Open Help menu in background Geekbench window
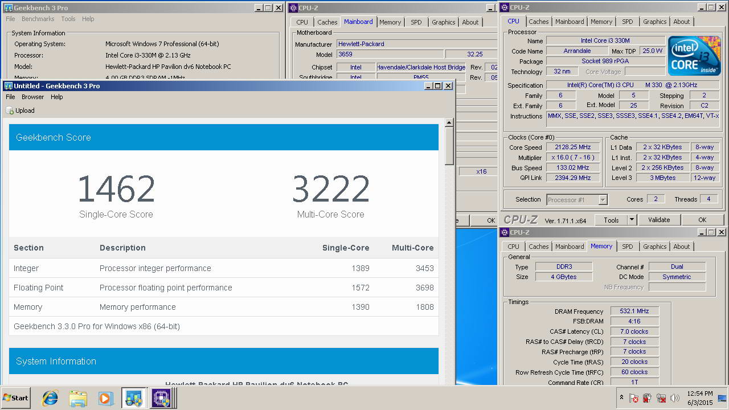This screenshot has width=729, height=410. (x=88, y=19)
